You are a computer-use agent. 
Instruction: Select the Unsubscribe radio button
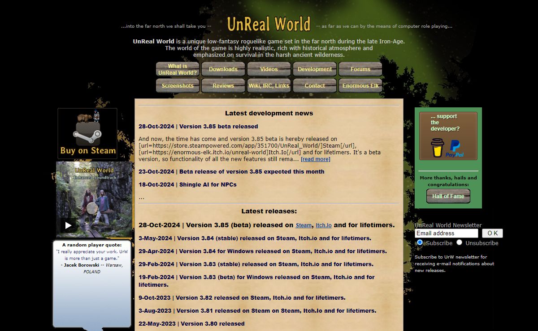459,242
